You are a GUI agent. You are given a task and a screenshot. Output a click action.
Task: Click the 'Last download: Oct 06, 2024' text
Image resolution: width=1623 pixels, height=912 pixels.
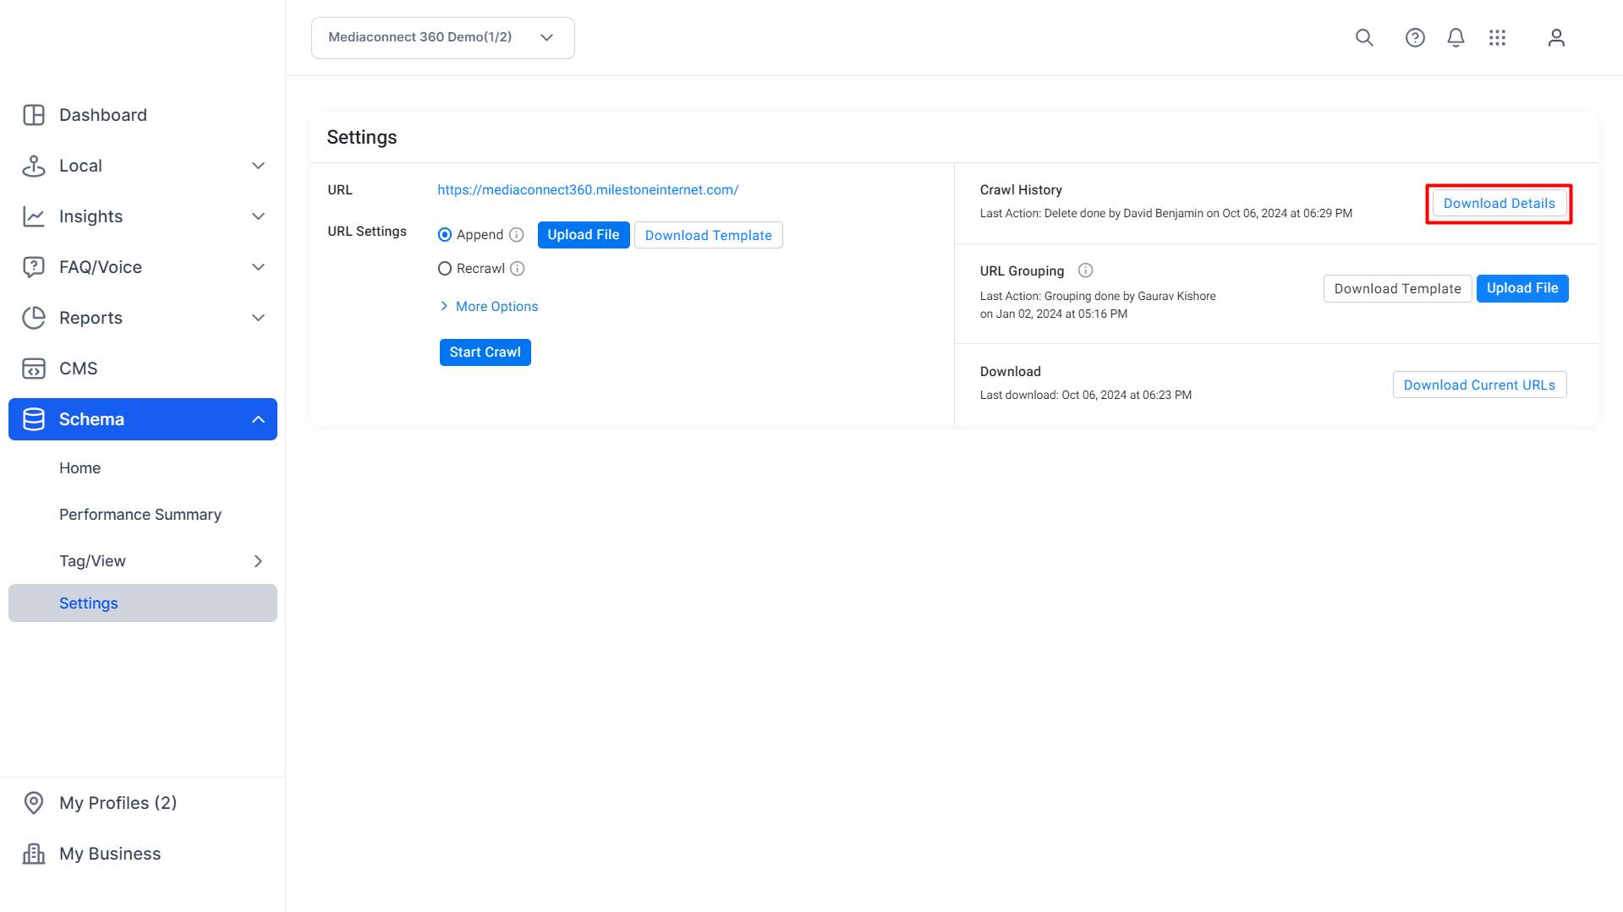pyautogui.click(x=1086, y=396)
